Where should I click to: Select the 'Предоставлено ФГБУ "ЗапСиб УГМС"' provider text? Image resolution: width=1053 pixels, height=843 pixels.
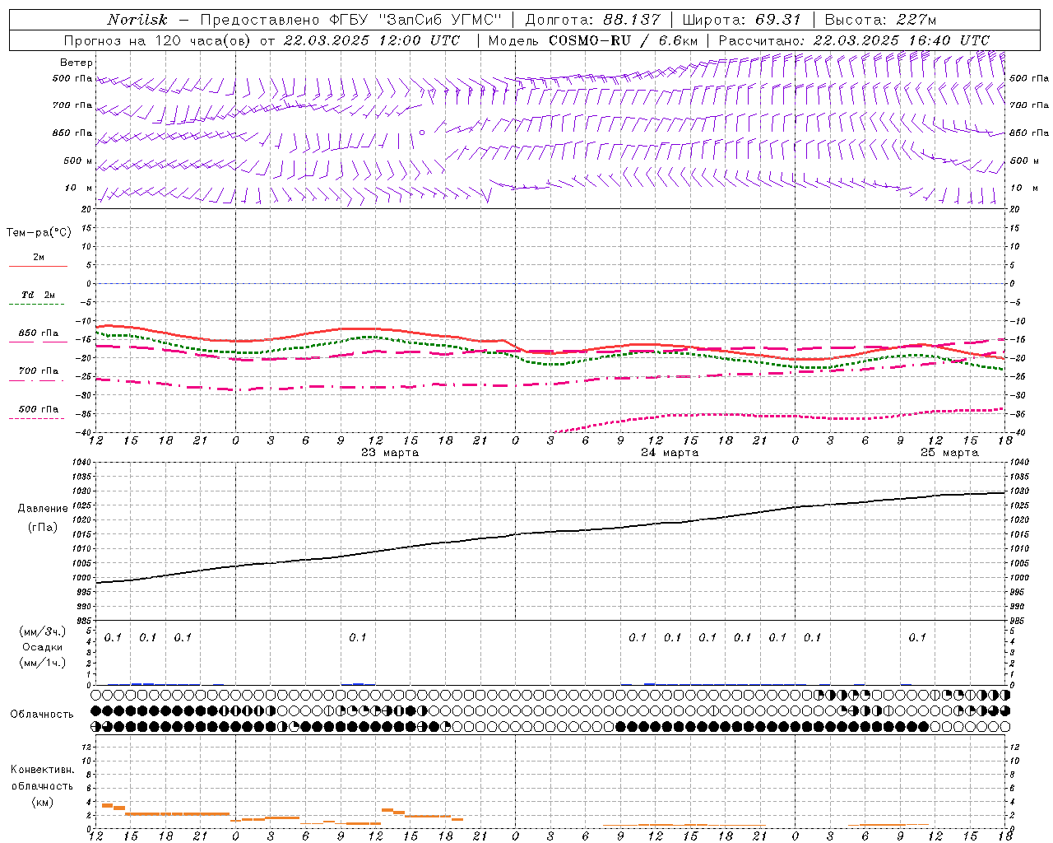(x=351, y=20)
